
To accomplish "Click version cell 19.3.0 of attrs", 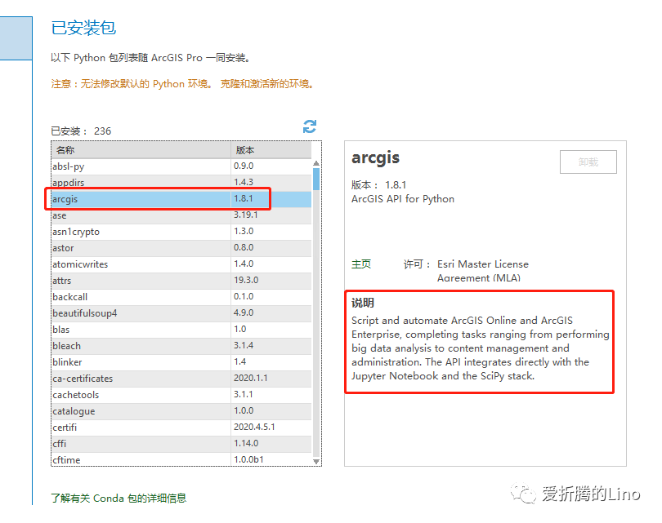I will 271,280.
